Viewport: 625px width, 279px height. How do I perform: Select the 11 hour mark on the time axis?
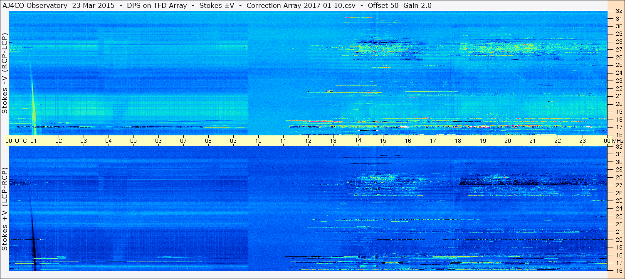click(x=283, y=141)
